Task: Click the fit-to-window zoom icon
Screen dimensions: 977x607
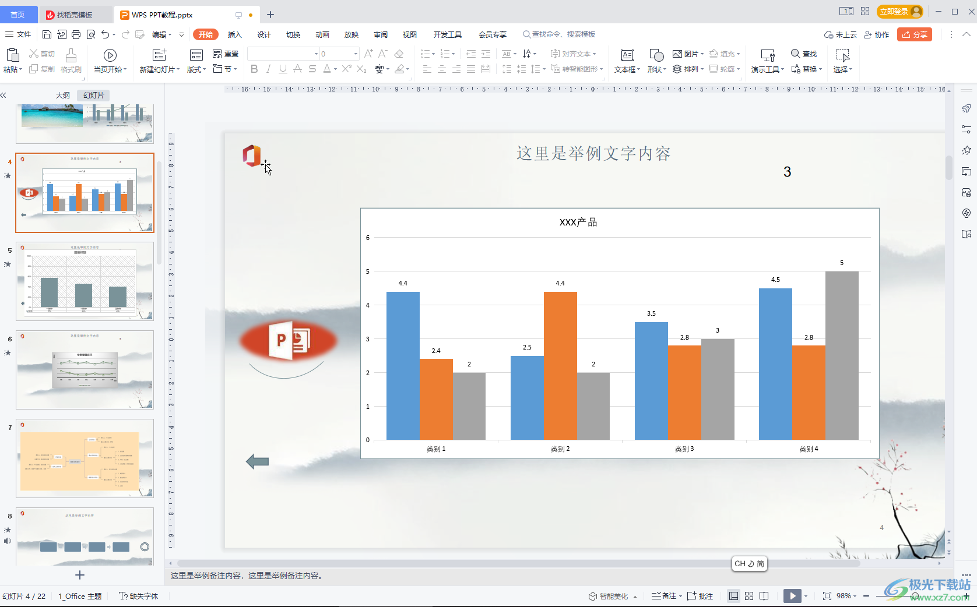Action: point(827,596)
